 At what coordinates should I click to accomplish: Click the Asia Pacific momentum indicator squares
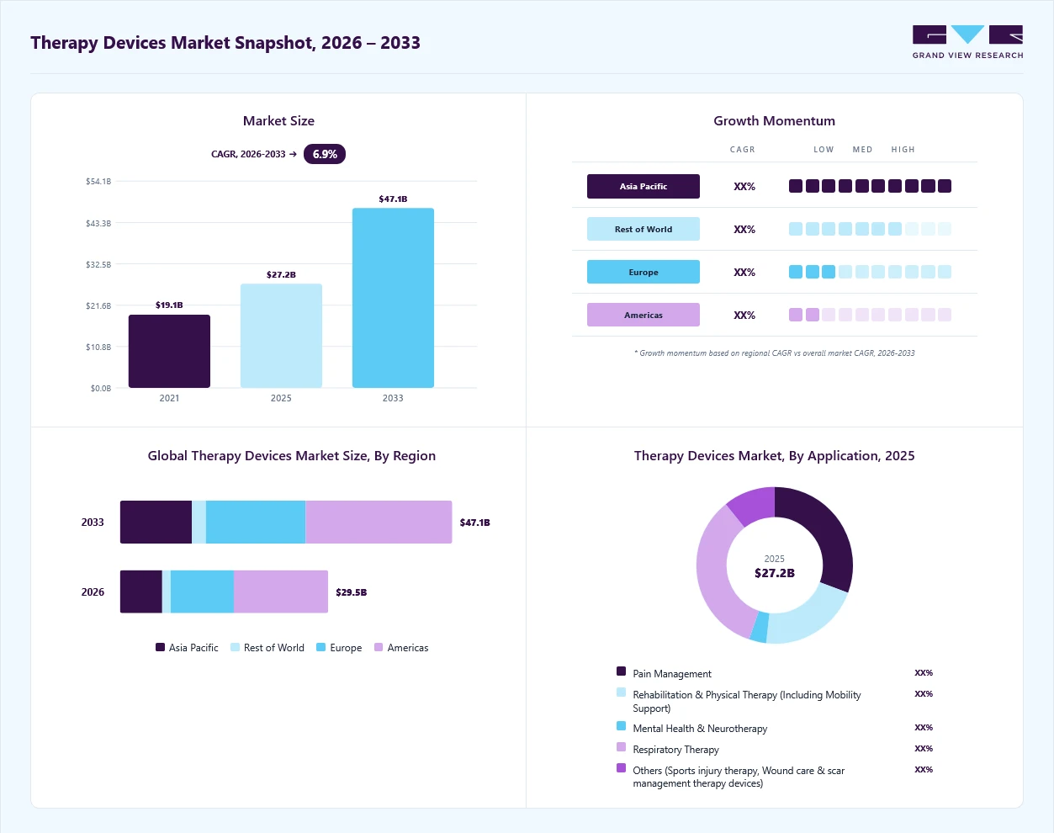pyautogui.click(x=870, y=186)
